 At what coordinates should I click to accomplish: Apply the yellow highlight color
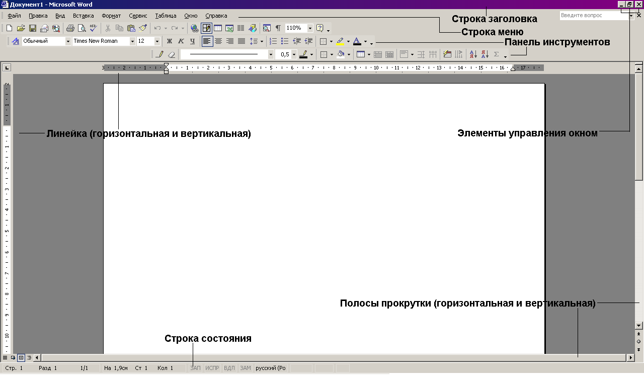point(340,41)
